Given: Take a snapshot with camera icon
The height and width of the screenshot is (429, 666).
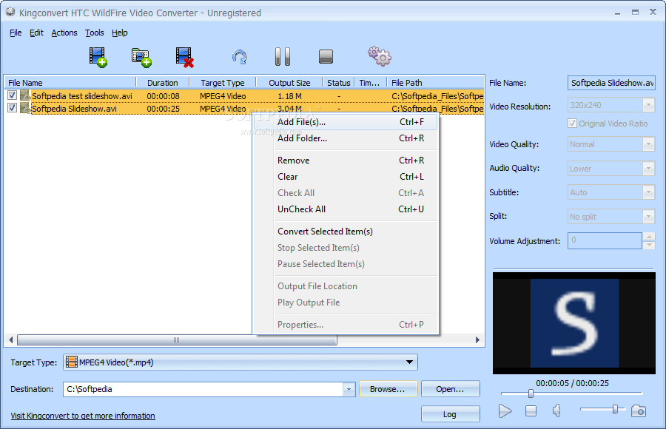Looking at the screenshot, I should click(x=639, y=411).
